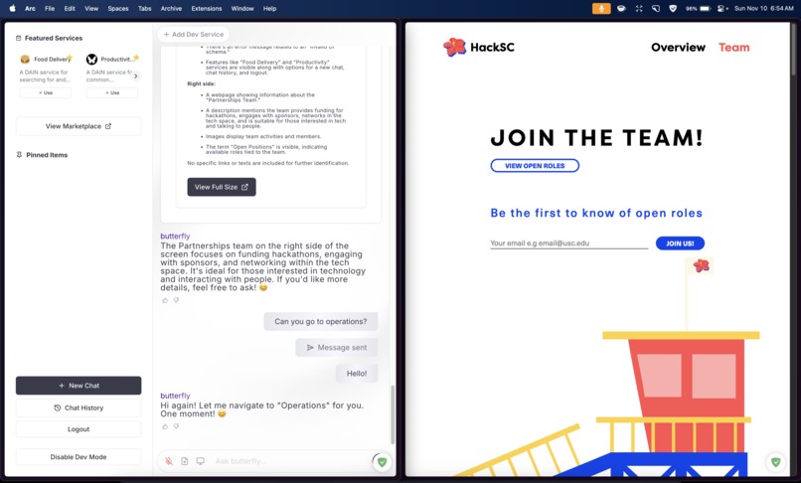
Task: Focus the email input field on HackSC
Action: [569, 243]
